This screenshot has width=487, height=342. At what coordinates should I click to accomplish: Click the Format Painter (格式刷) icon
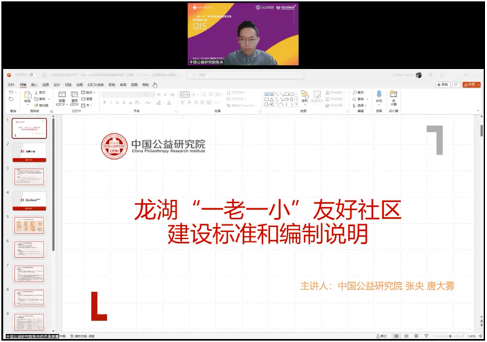point(36,105)
